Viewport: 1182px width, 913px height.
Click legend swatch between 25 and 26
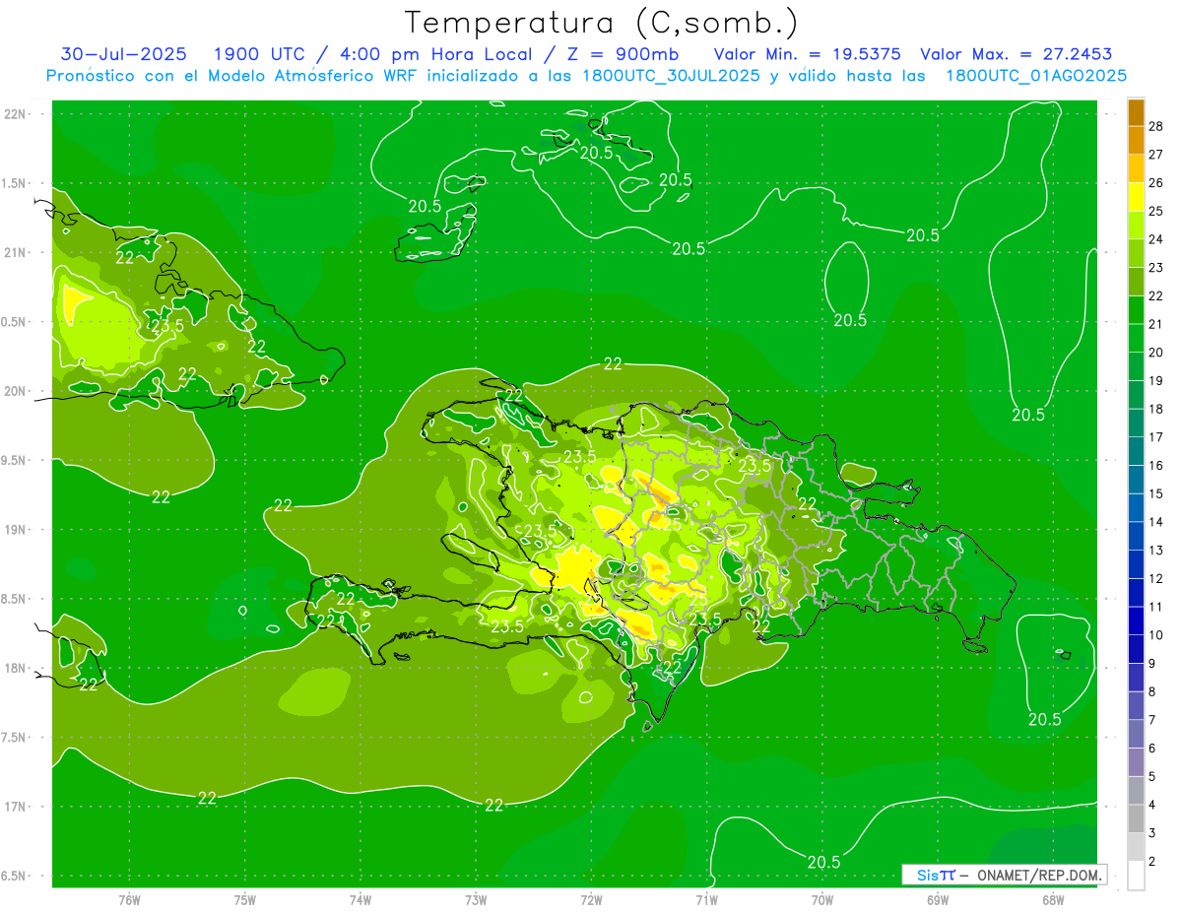1137,196
